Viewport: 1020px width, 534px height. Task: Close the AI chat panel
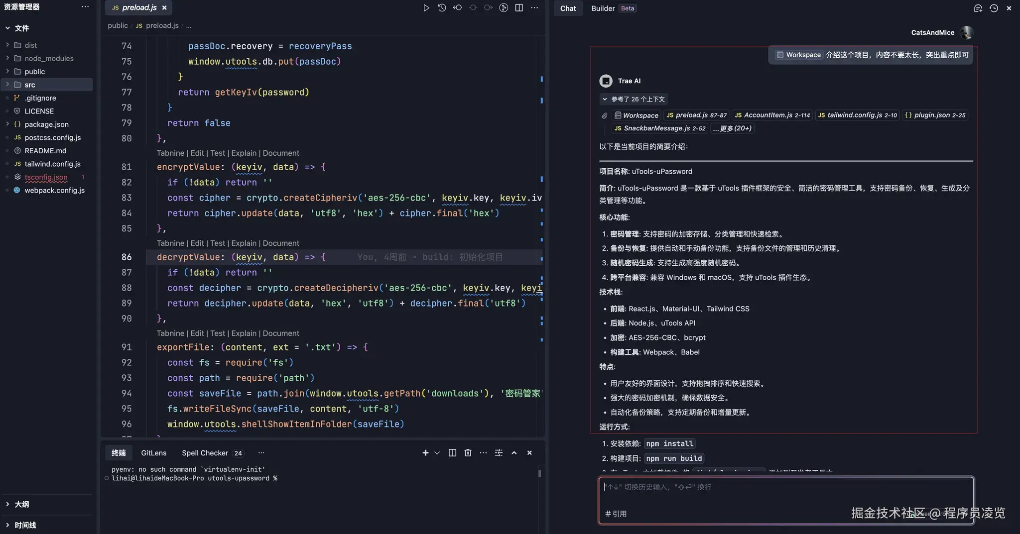point(1009,8)
